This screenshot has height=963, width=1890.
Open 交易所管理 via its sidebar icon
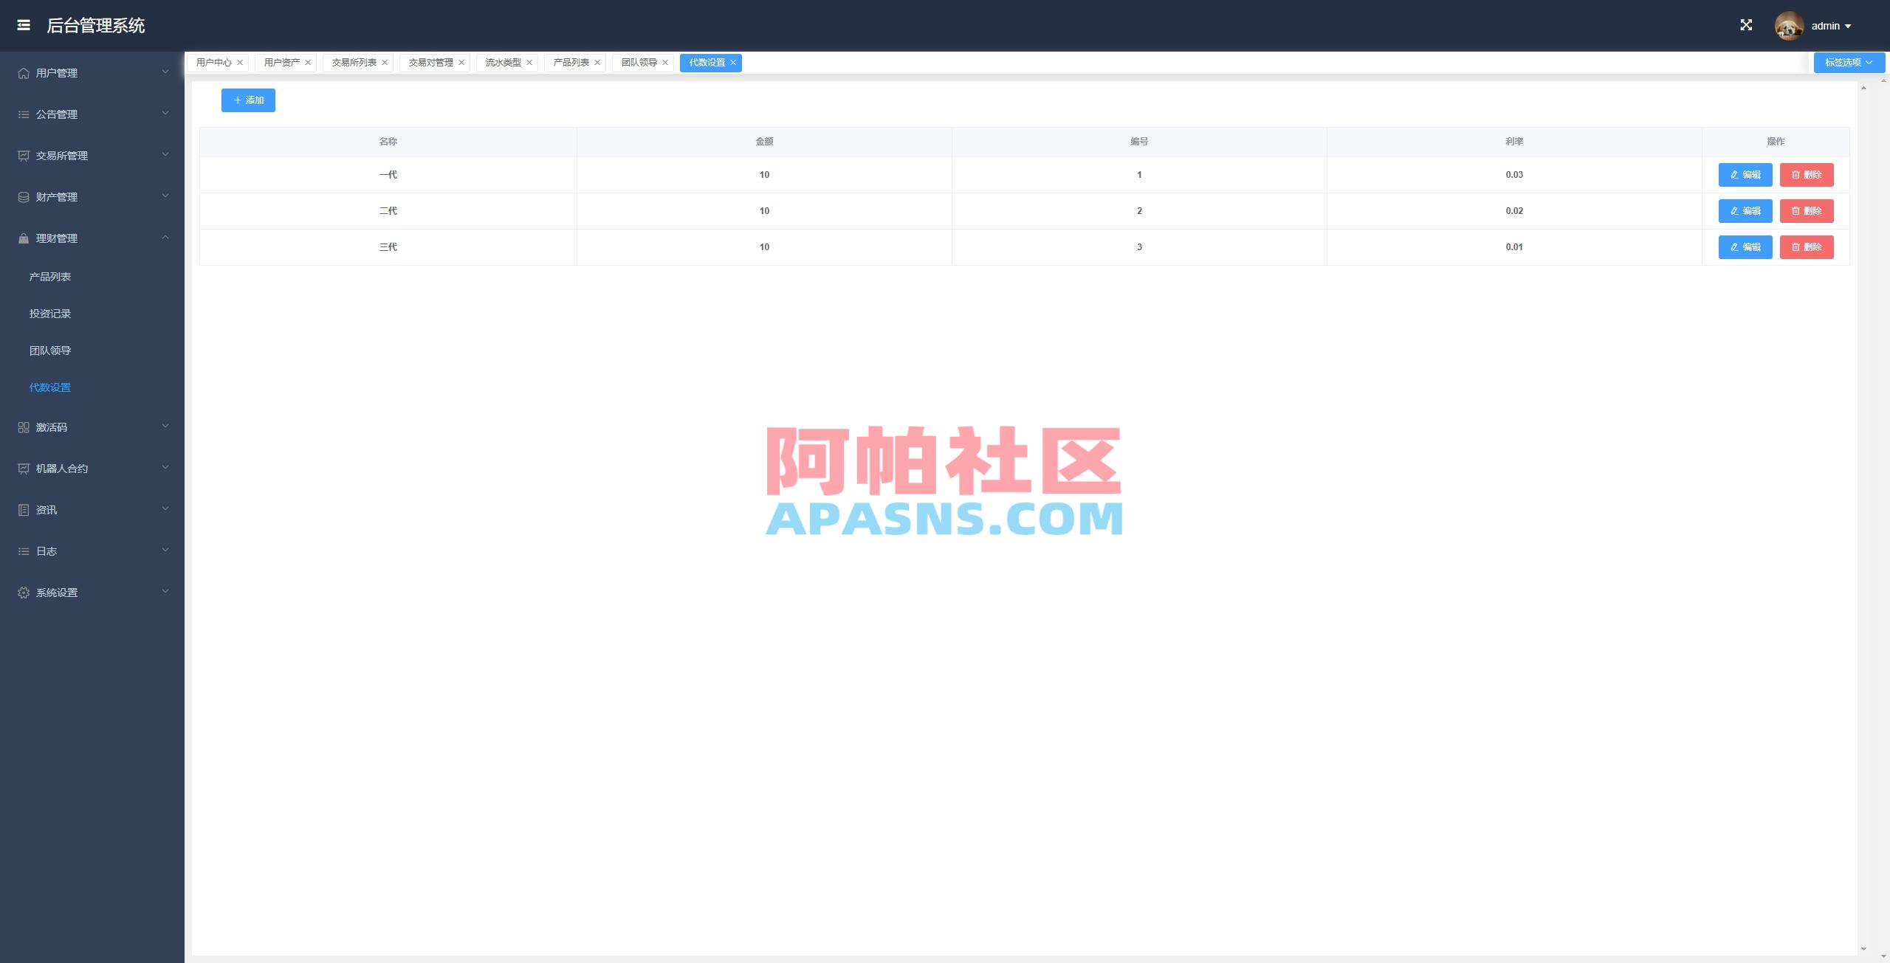(x=21, y=155)
